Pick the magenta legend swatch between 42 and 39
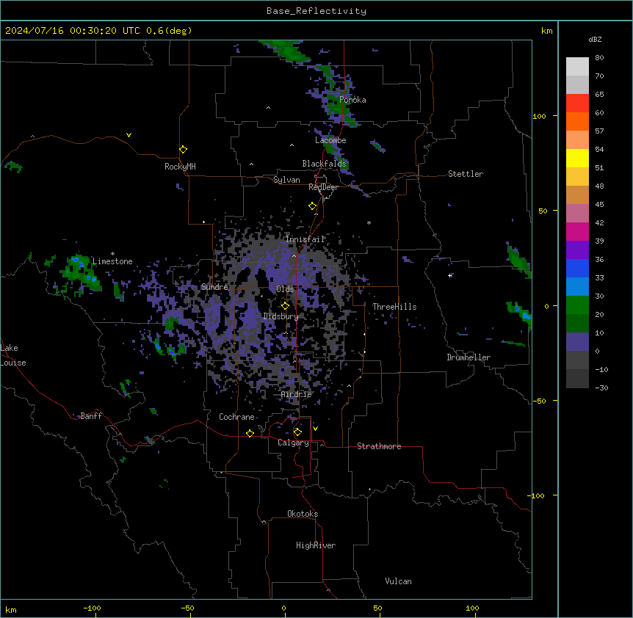The width and height of the screenshot is (633, 618). pos(577,231)
